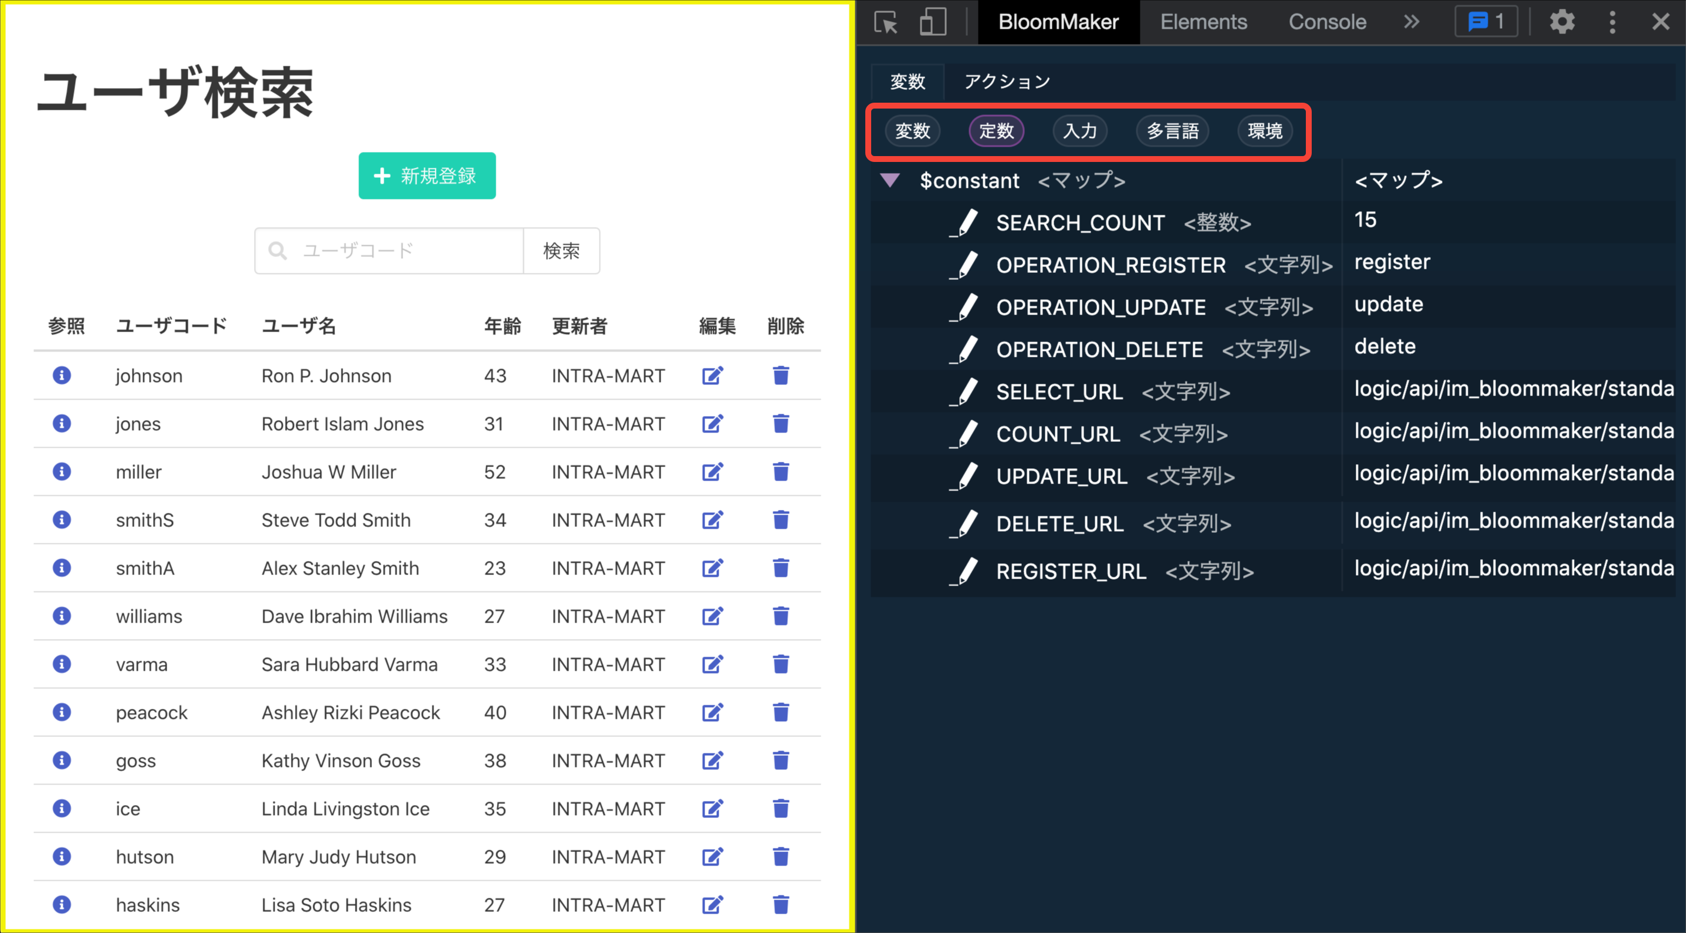Click the 新規登録 button
Image resolution: width=1686 pixels, height=933 pixels.
pyautogui.click(x=426, y=175)
